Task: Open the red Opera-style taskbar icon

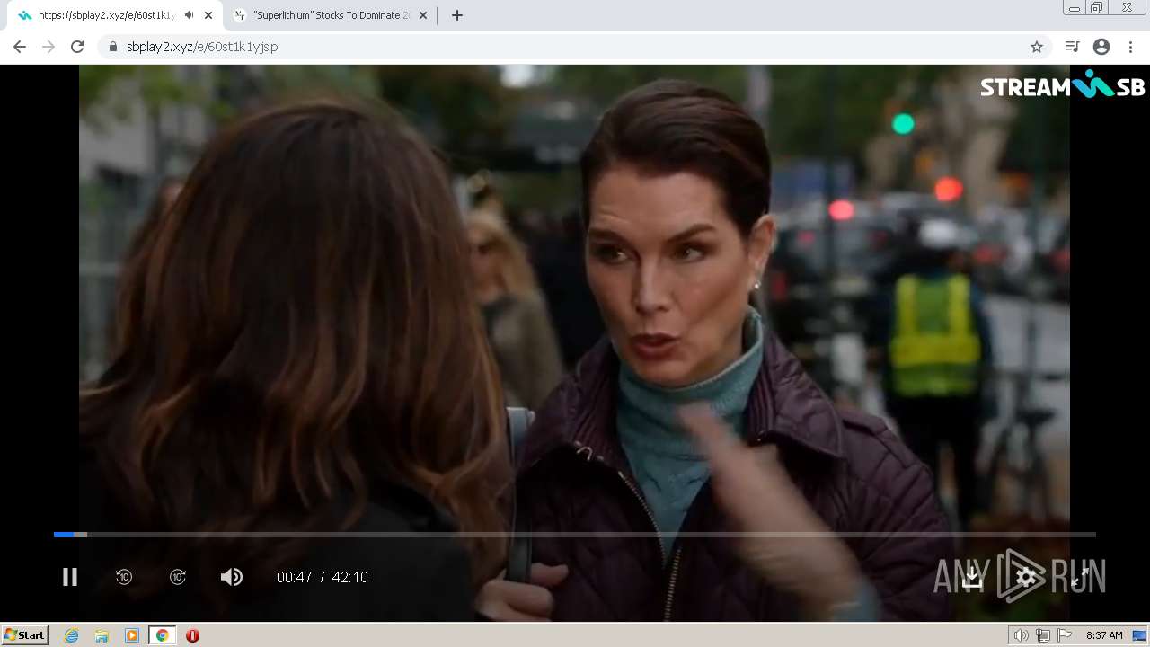Action: pos(192,635)
